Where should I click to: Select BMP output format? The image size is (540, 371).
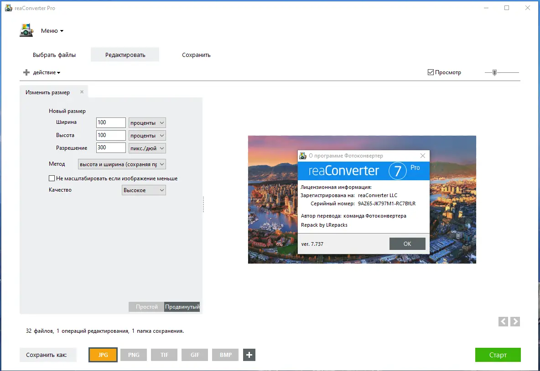pyautogui.click(x=226, y=355)
